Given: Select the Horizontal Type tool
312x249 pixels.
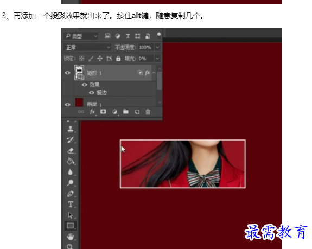Looking at the screenshot, I should 71,205.
